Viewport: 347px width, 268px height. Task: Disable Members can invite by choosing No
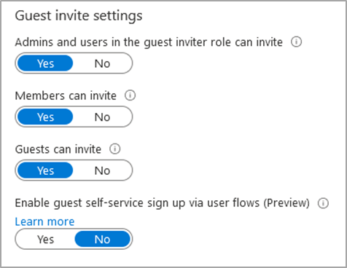point(102,117)
